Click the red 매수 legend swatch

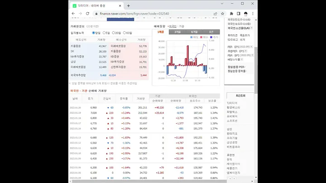201,37
